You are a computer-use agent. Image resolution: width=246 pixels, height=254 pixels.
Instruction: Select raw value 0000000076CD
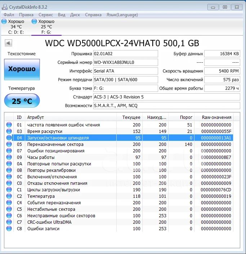[x=216, y=190]
